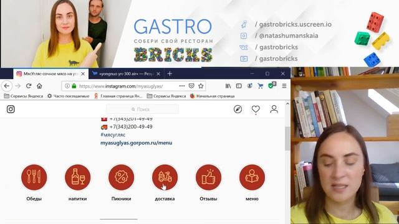Open the Instagram profile person icon
Viewport: 399px width, 224px height.
[x=274, y=110]
